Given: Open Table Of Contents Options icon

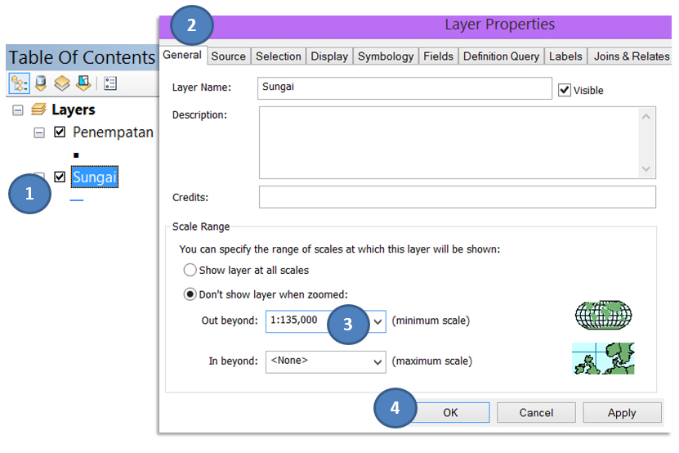Looking at the screenshot, I should click(x=111, y=83).
